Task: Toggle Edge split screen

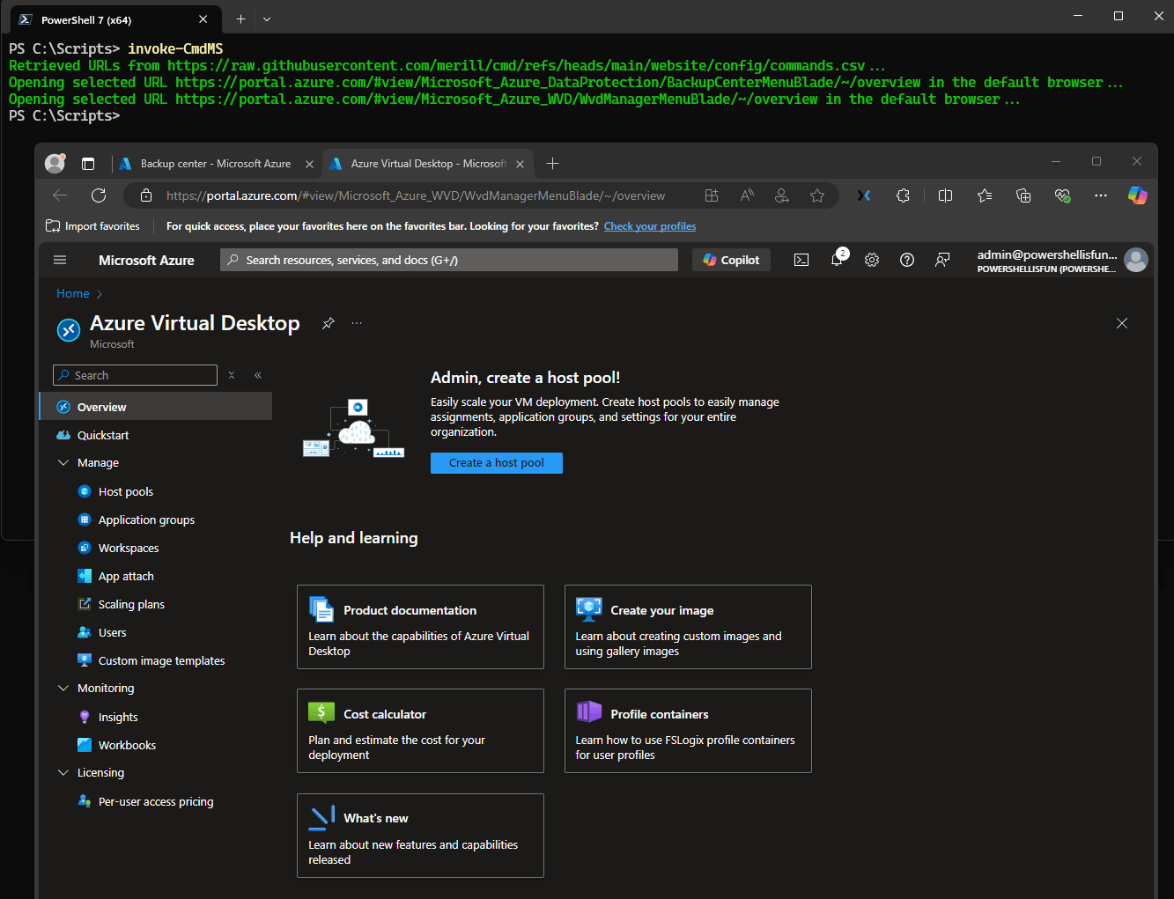Action: (x=946, y=195)
